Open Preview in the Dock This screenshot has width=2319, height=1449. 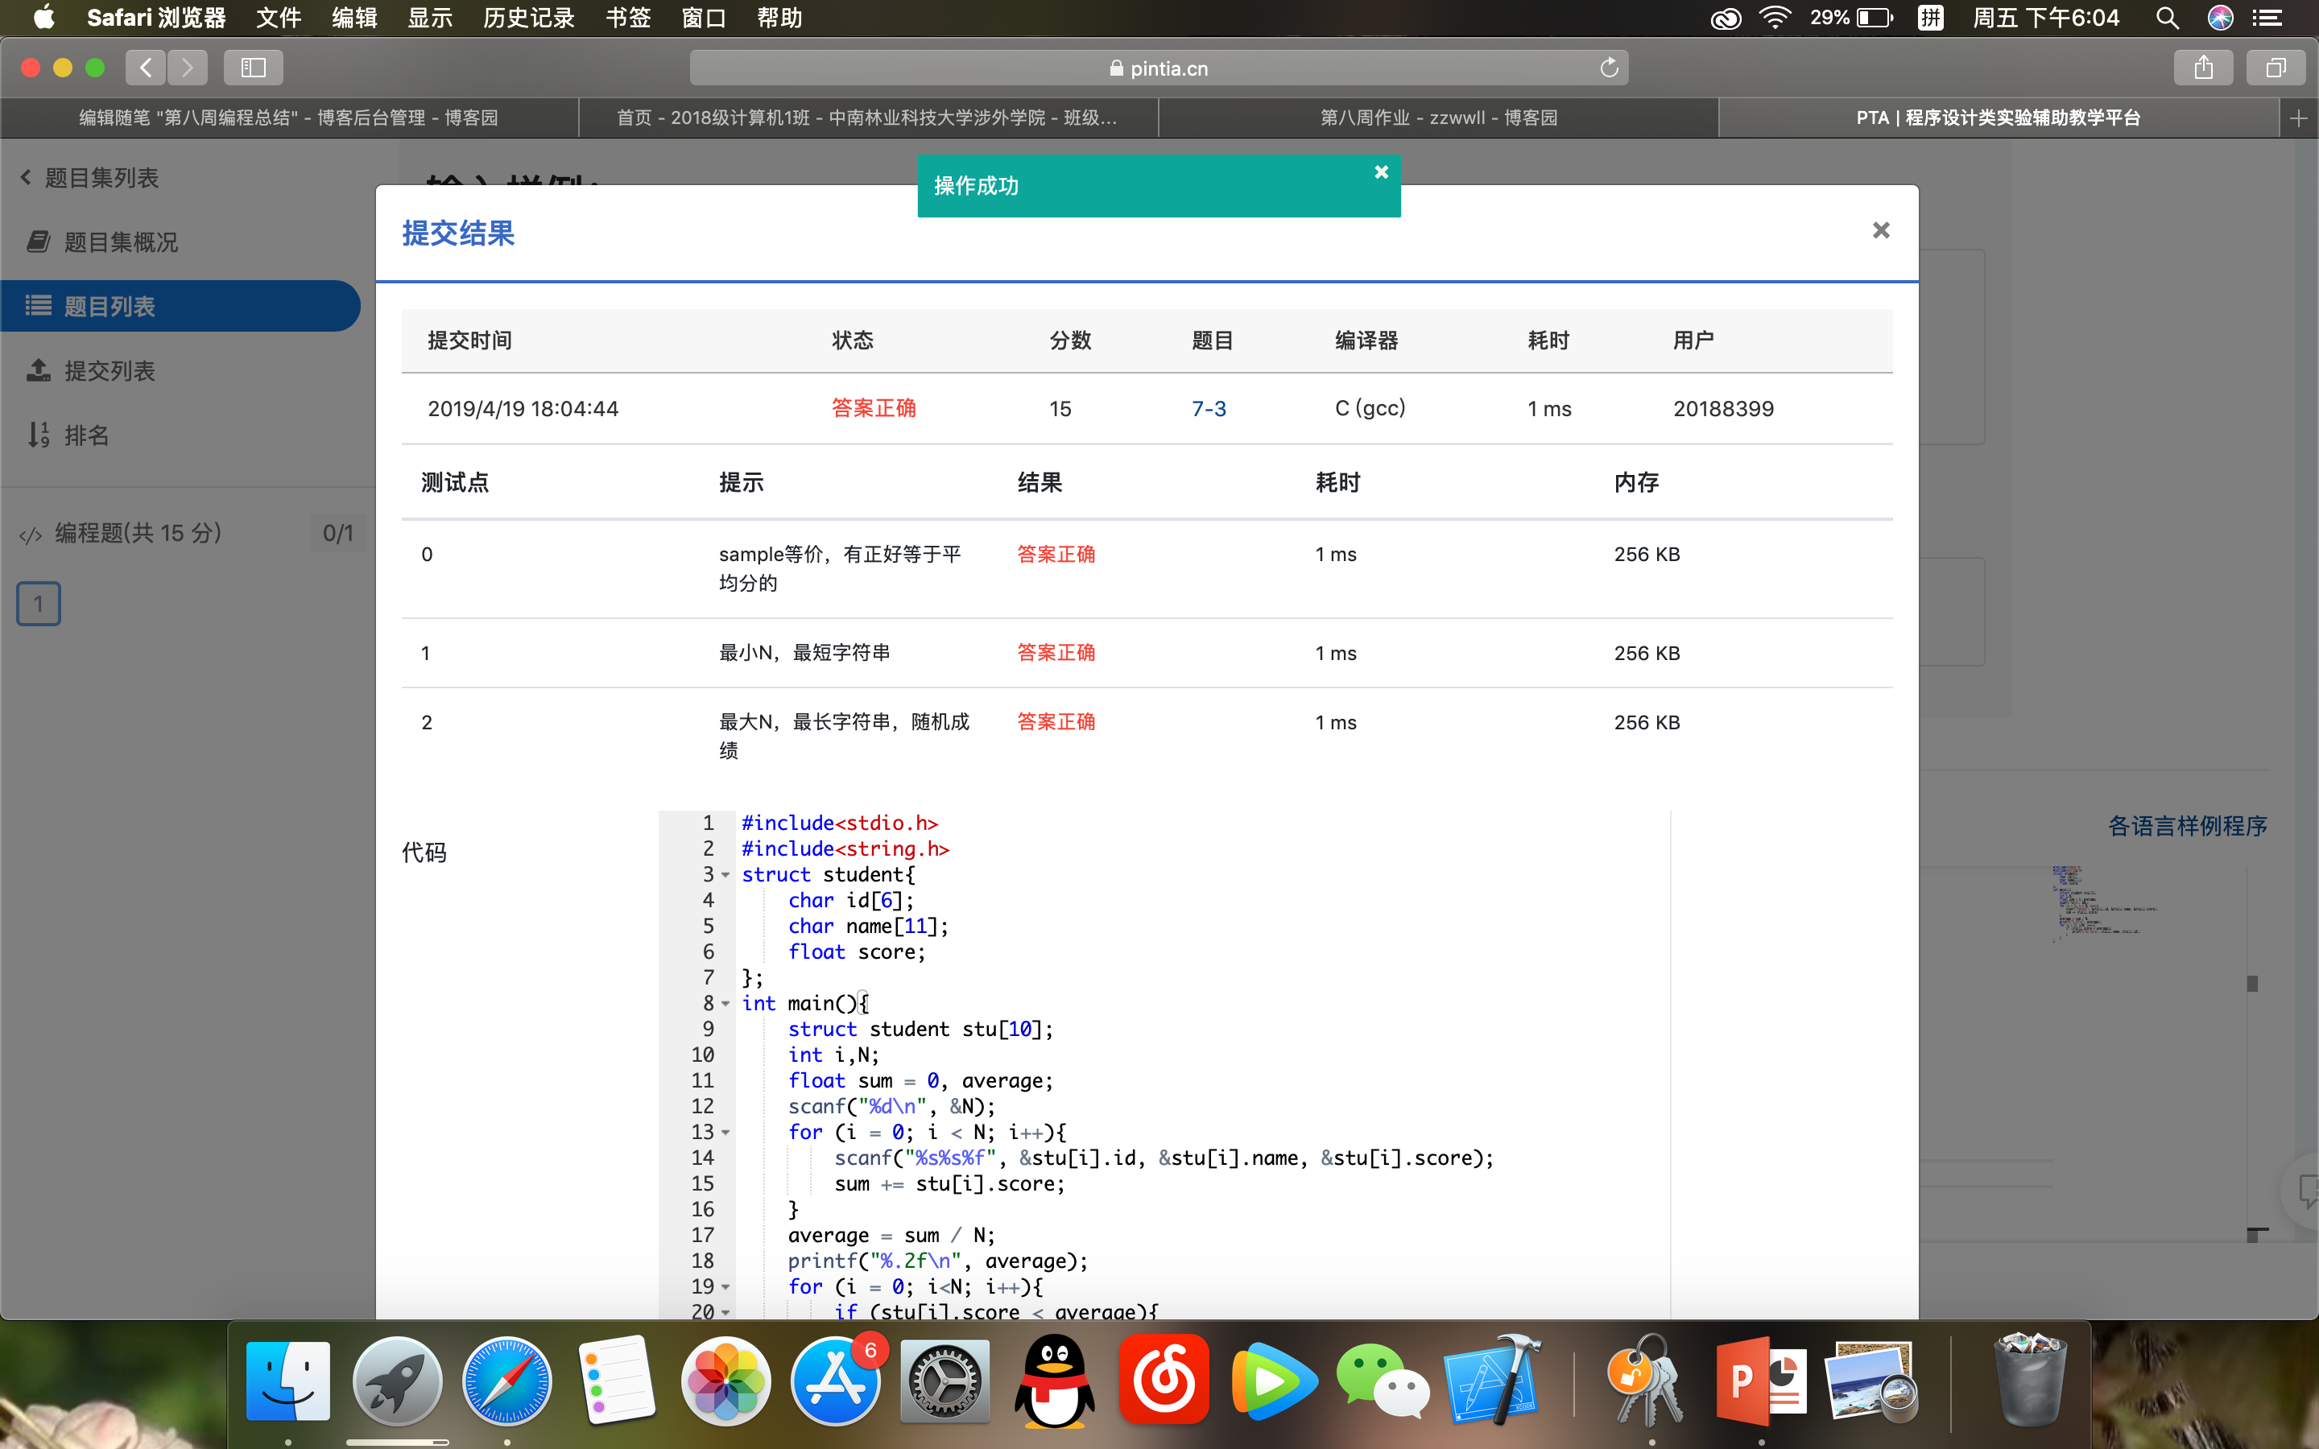[x=1871, y=1382]
